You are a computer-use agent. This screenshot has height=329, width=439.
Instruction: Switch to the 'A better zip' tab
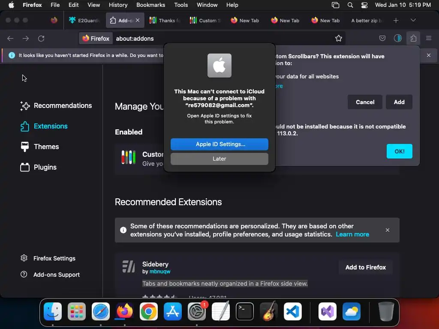pyautogui.click(x=367, y=21)
